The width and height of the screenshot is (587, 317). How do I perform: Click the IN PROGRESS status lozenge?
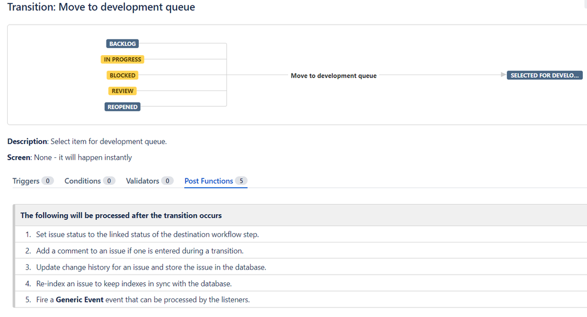[x=122, y=59]
